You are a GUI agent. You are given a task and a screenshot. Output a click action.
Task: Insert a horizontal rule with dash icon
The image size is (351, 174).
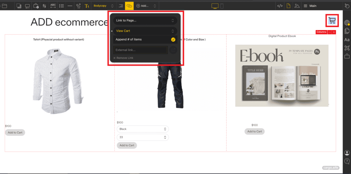(x=70, y=6)
